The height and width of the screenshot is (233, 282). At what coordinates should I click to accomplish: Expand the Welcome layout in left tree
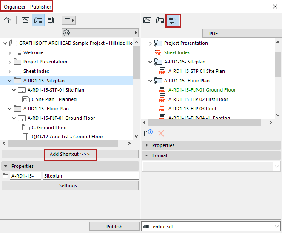tap(9, 53)
